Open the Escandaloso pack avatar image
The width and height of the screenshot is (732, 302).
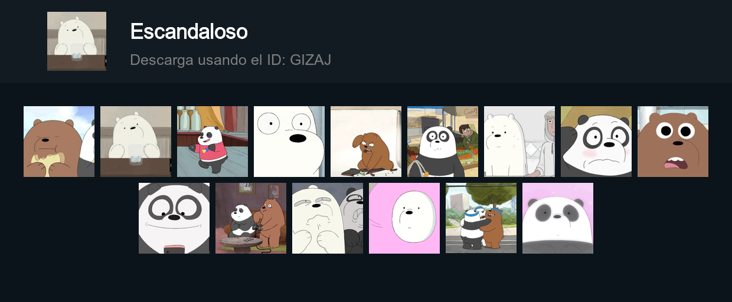(x=77, y=41)
